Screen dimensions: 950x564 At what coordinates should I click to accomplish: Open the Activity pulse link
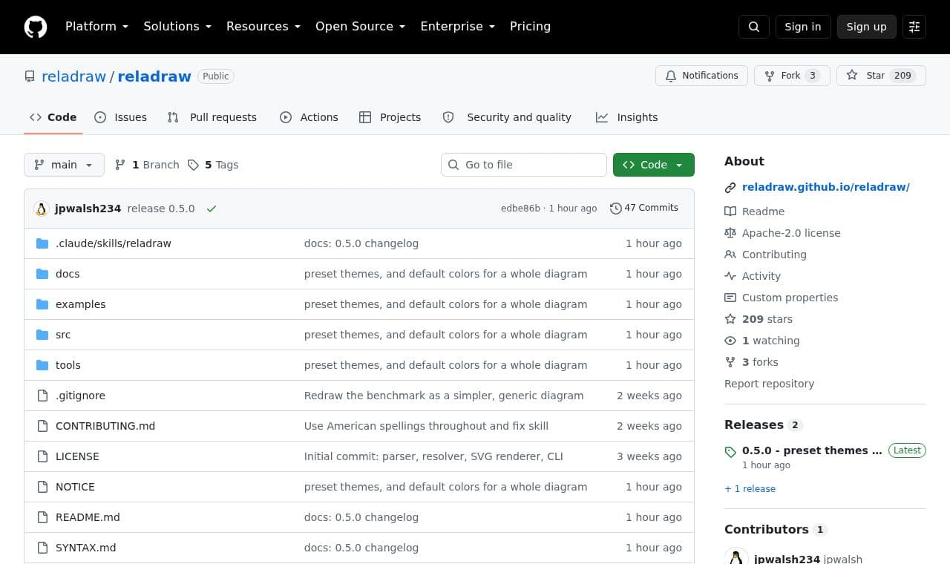(x=753, y=276)
